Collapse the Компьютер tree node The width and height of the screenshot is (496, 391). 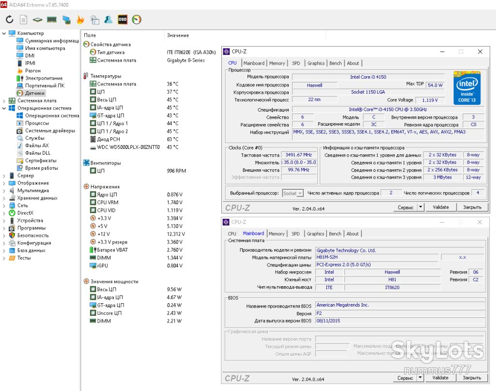click(4, 33)
